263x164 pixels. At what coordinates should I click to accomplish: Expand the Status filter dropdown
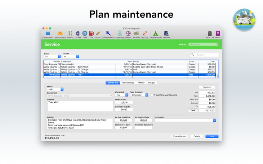coord(52,56)
